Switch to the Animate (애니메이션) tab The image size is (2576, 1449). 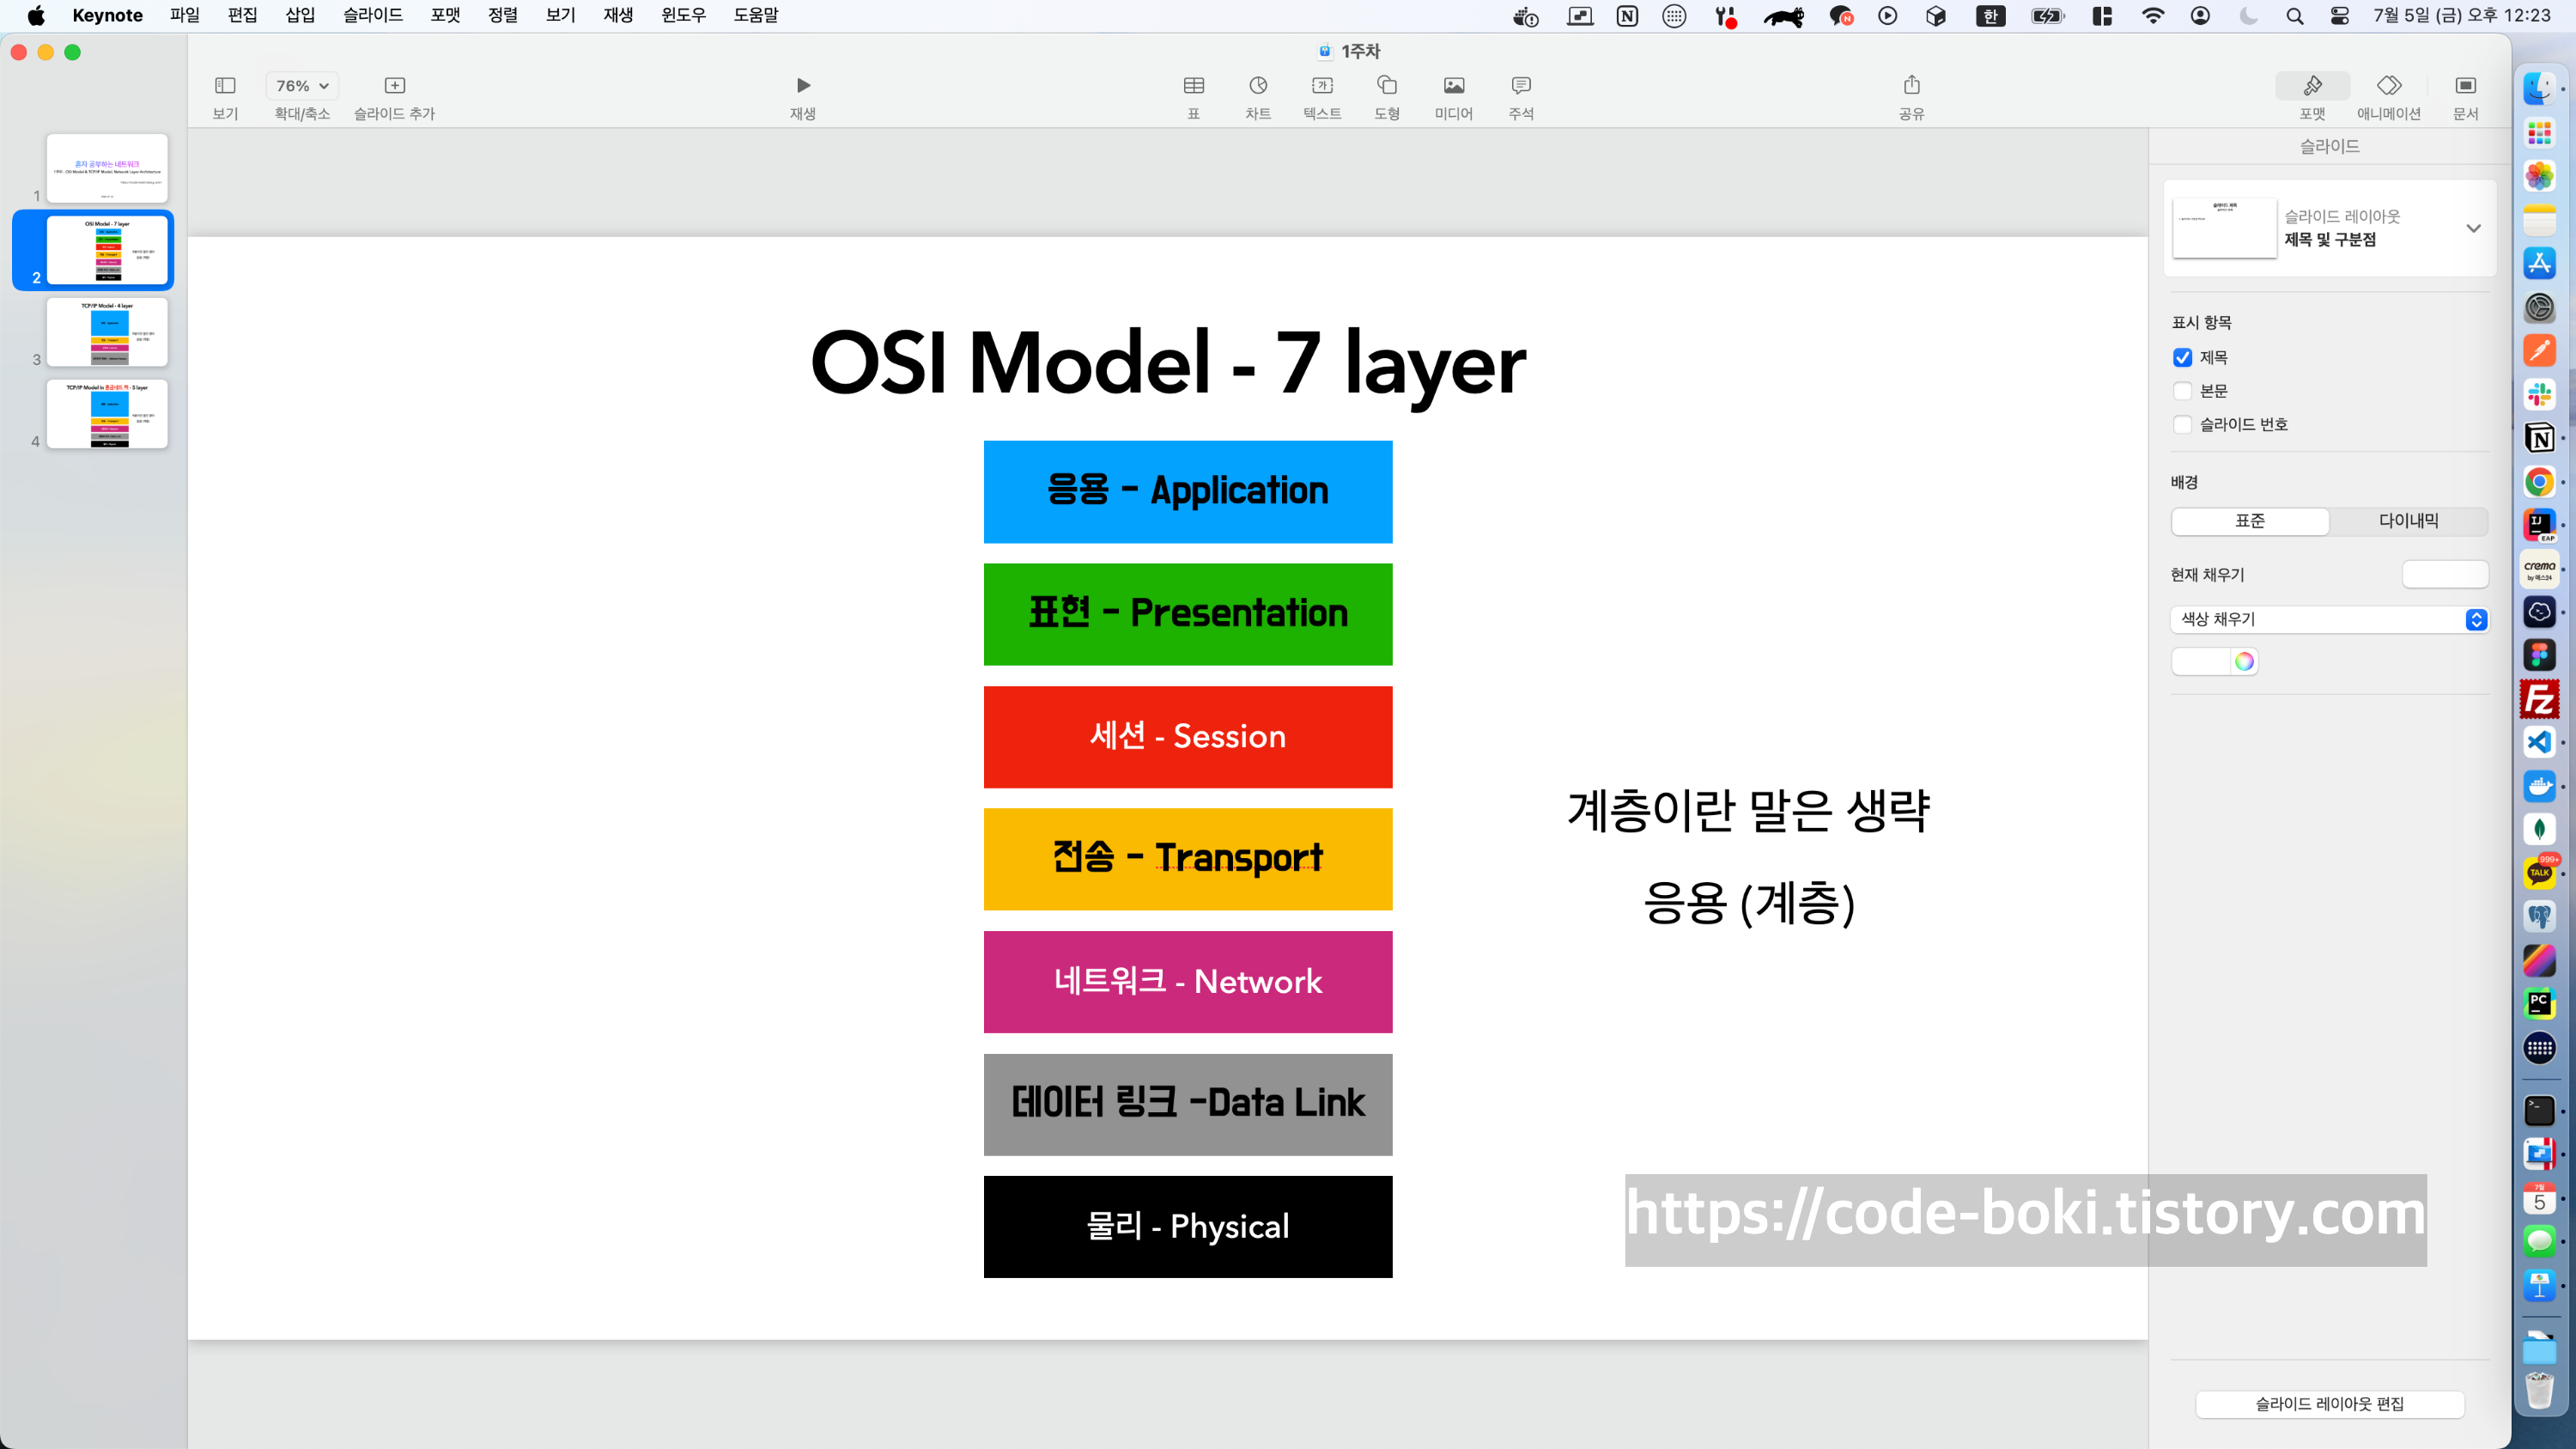tap(2388, 96)
